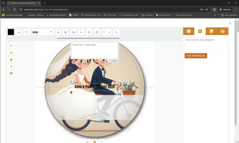Screen dimensions: 239x143
Task: Expand the Chrome tab search dropdown arrow
Action: click(x=3, y=3)
